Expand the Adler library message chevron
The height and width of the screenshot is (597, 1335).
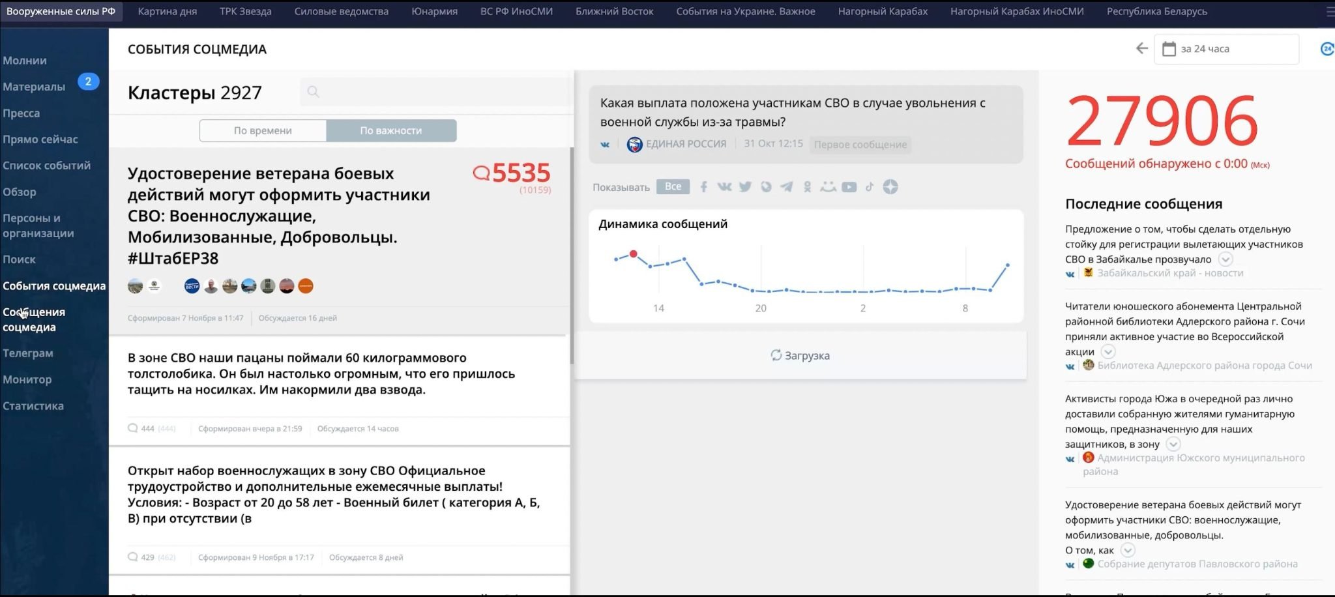[x=1108, y=352]
